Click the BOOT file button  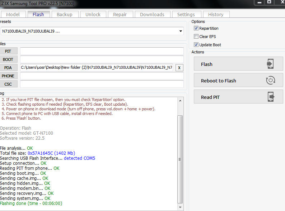tap(8, 59)
